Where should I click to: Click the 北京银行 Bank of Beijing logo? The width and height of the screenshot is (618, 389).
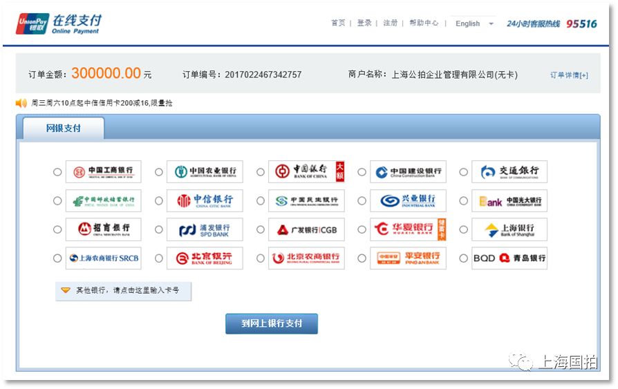pyautogui.click(x=205, y=258)
